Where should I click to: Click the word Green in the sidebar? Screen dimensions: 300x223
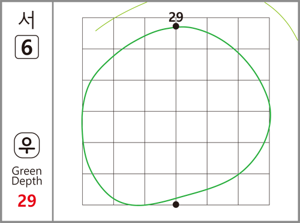click(x=27, y=171)
